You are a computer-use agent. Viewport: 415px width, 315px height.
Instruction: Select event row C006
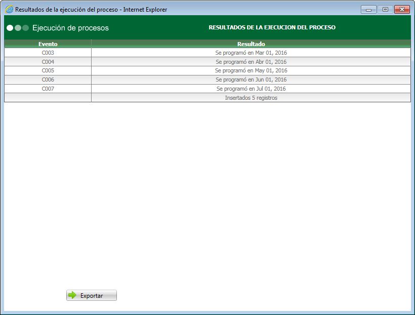tap(48, 80)
